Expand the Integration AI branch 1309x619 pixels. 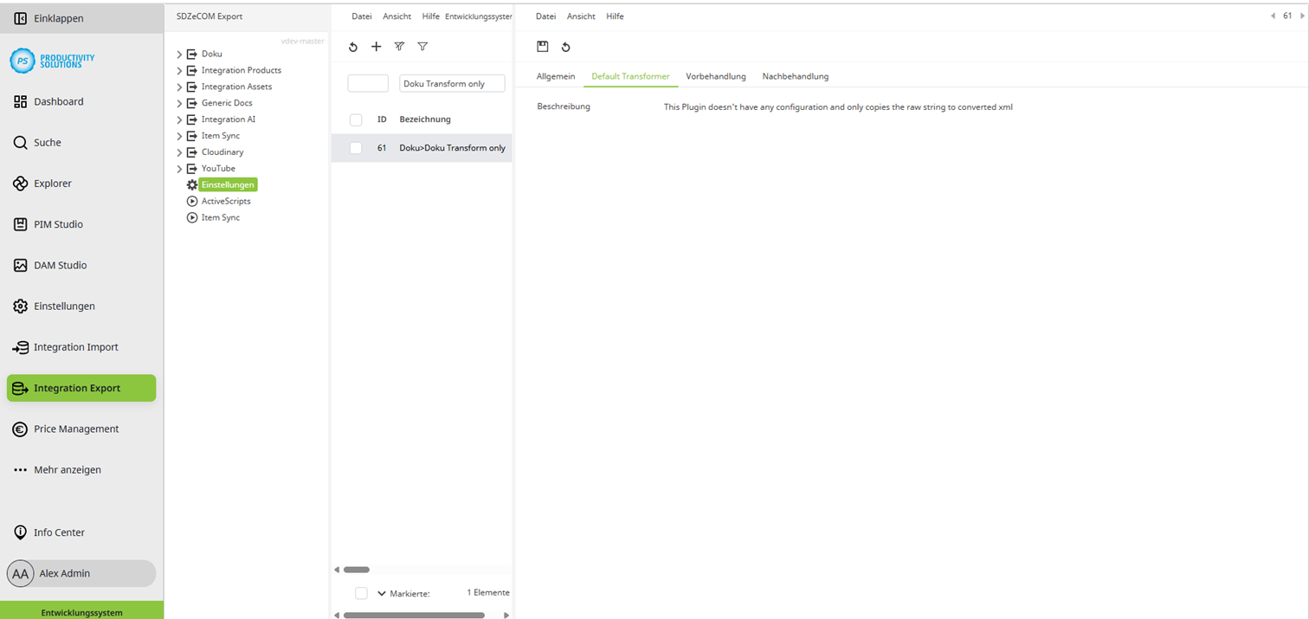178,119
